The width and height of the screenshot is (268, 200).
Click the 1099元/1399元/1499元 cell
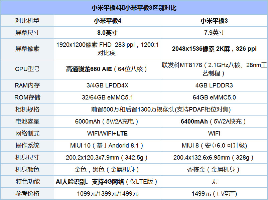click(108, 194)
